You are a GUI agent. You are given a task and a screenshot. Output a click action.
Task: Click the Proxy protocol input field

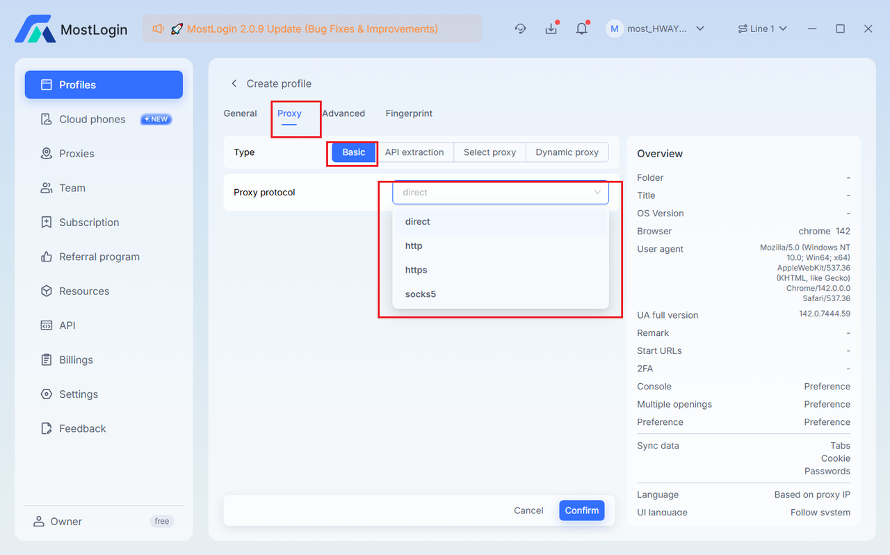coord(494,193)
